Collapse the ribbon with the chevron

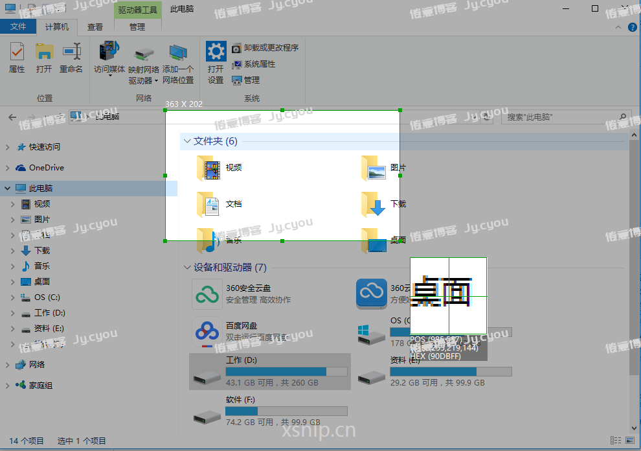click(x=618, y=27)
